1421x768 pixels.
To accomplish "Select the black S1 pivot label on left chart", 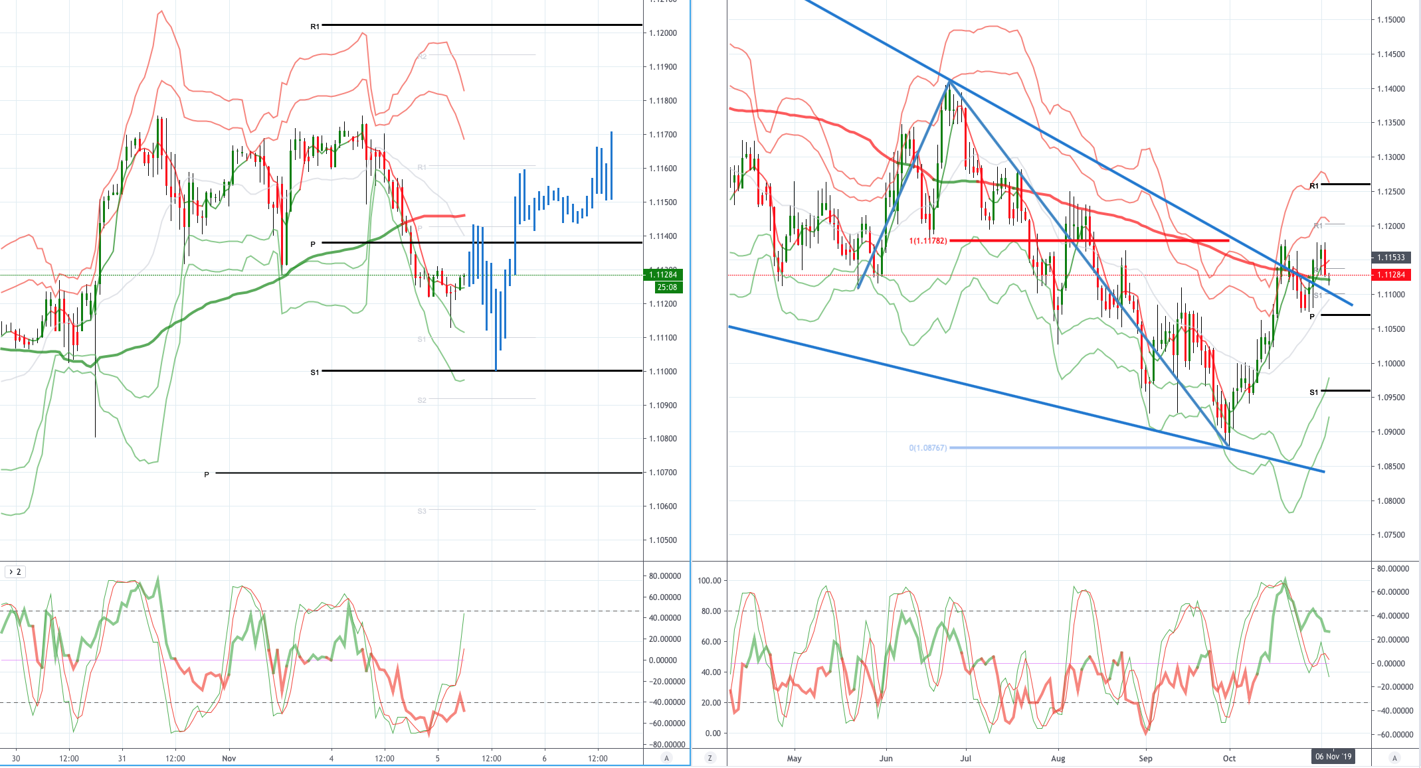I will tap(315, 372).
